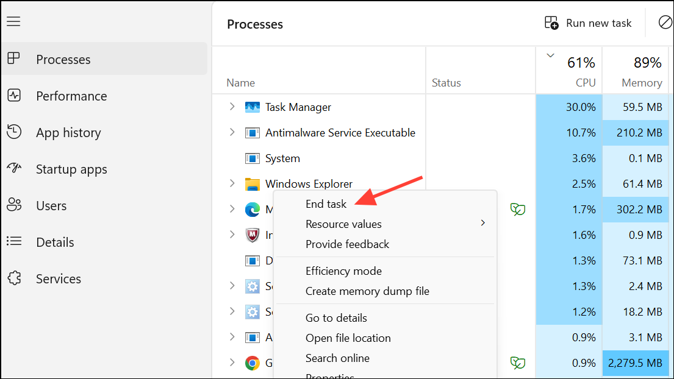Open the hamburger navigation menu

13,22
